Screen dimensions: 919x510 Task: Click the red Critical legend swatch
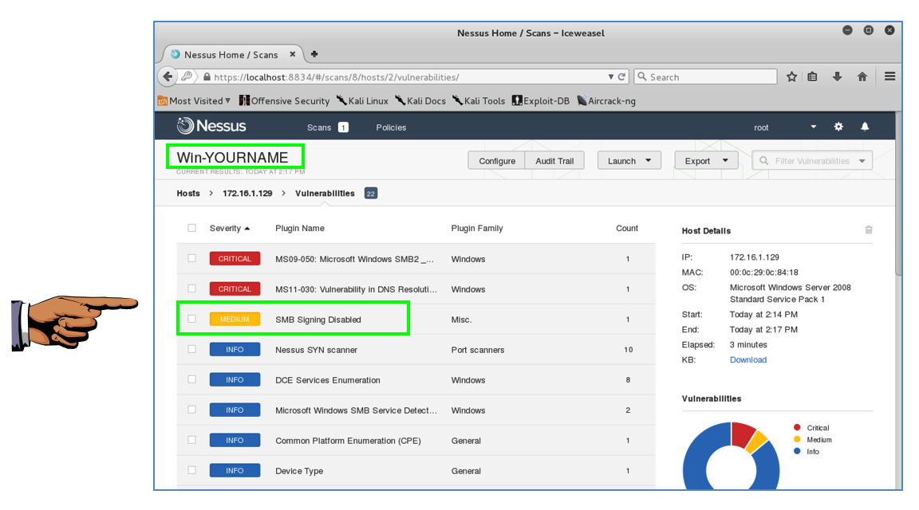(797, 427)
